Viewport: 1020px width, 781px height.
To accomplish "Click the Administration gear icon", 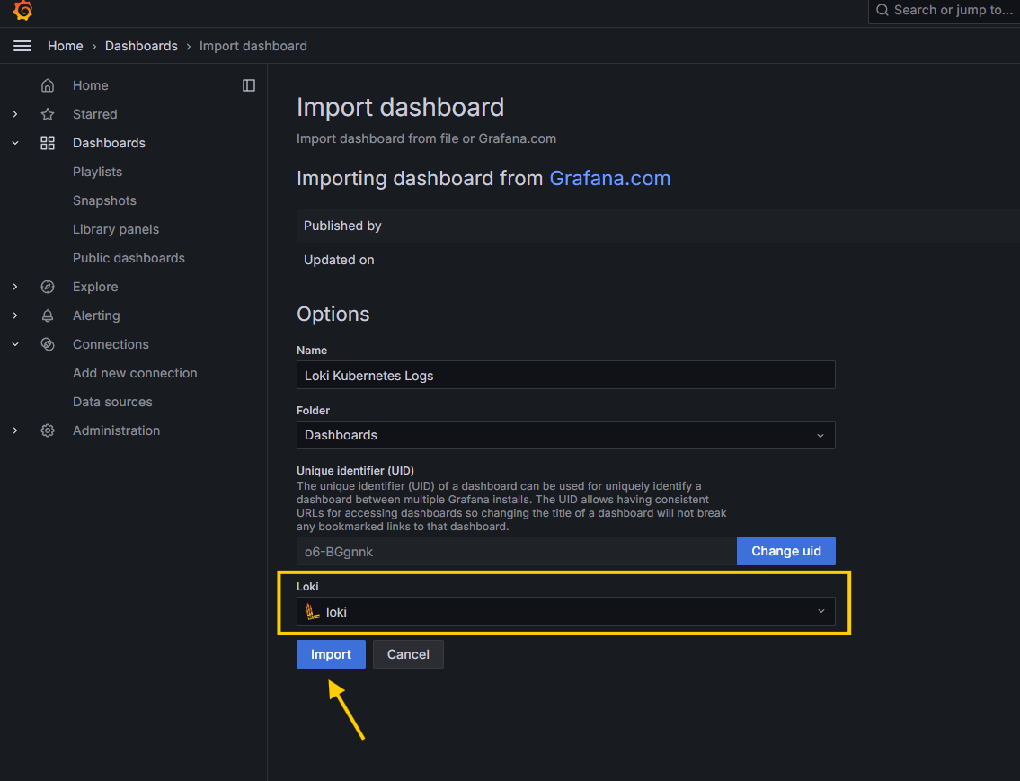I will pos(48,430).
